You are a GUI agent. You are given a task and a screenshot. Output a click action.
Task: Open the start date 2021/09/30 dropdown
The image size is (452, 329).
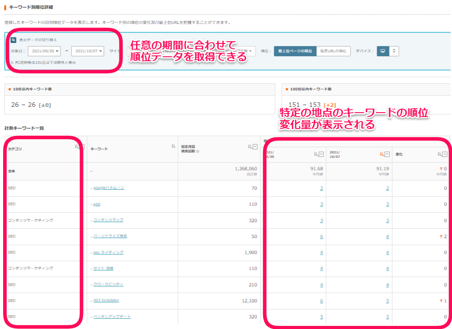tap(44, 51)
